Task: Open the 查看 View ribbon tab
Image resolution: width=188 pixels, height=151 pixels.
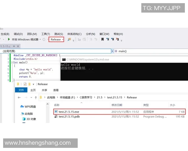Action: click(56, 90)
